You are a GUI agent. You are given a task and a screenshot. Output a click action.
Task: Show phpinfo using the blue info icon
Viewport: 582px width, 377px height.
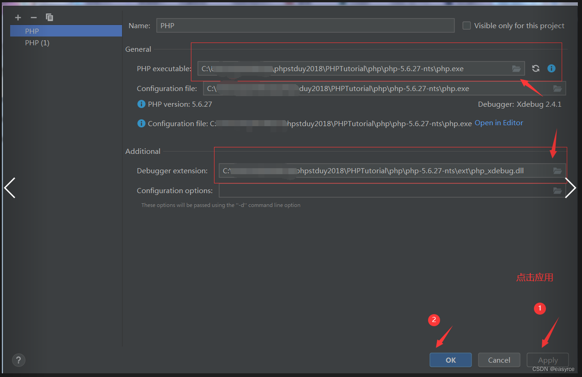click(x=551, y=68)
